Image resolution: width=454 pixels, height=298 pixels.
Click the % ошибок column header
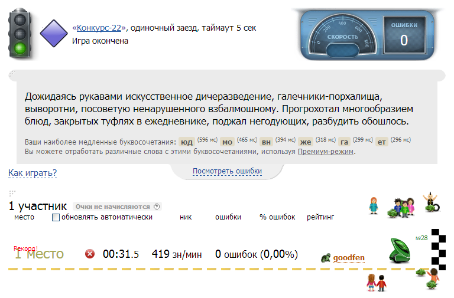[x=277, y=217]
